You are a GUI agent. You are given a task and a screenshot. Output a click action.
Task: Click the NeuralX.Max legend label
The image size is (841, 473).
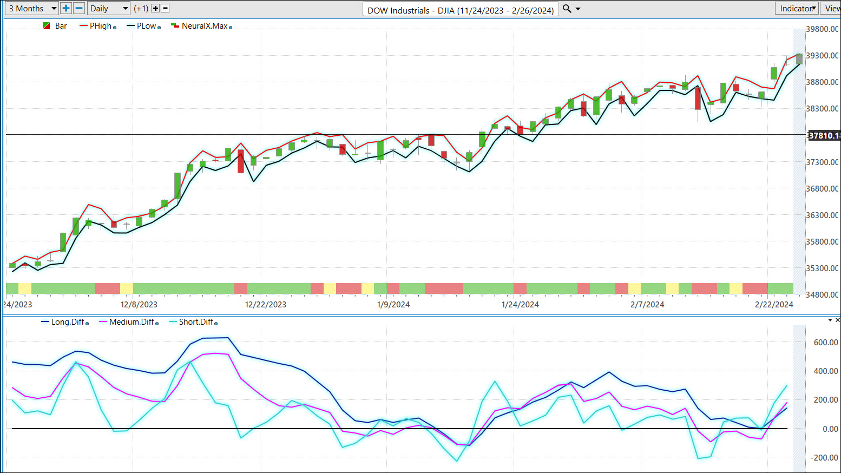tap(205, 26)
